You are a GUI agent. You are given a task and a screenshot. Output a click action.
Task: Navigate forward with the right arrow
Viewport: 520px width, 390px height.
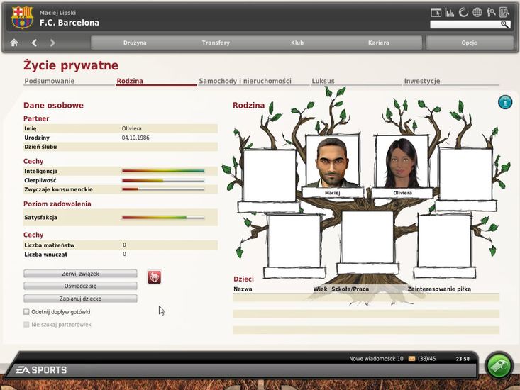[52, 43]
